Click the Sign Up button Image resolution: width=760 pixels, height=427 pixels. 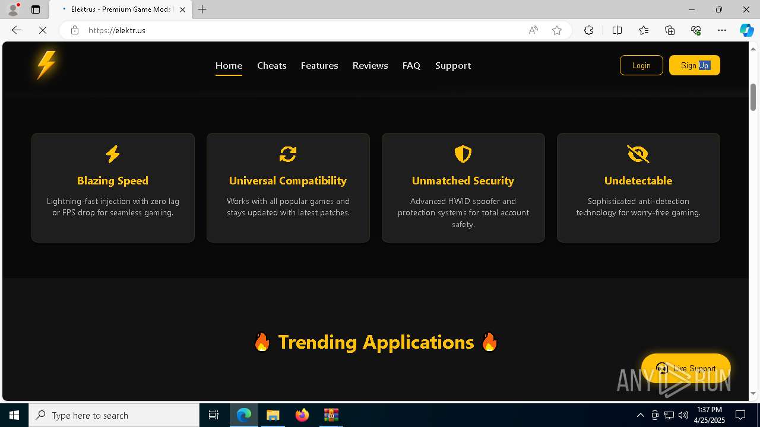[x=695, y=65]
